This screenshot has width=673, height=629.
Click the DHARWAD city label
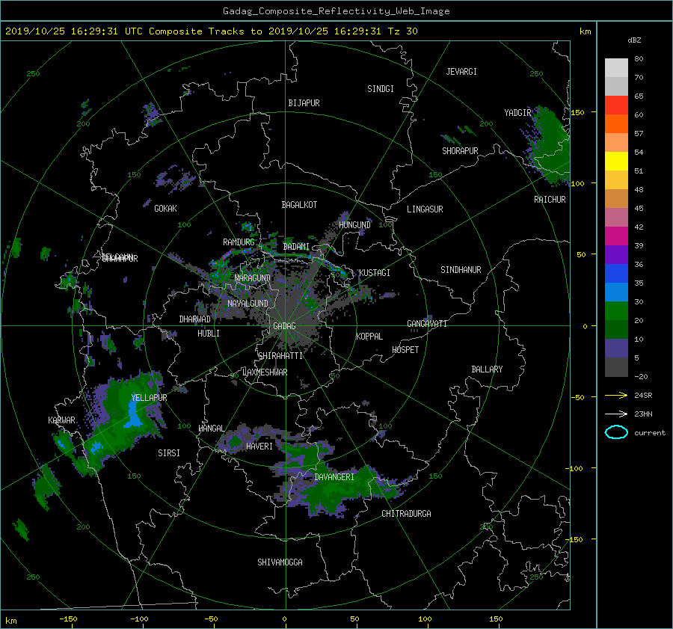pyautogui.click(x=194, y=319)
